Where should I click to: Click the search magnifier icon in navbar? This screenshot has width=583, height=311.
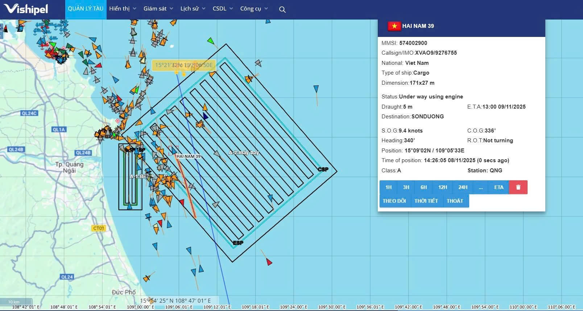282,9
